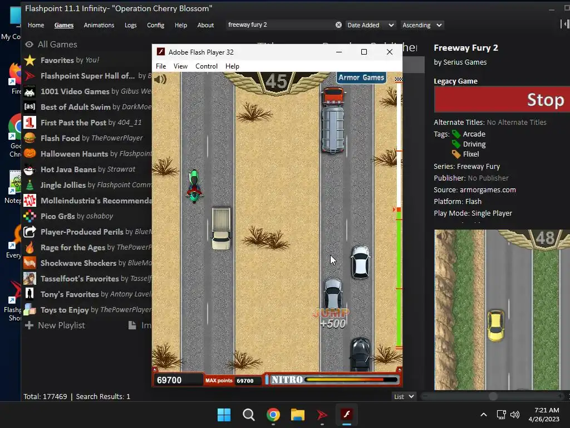
Task: Switch to Adobe Flash Player taskbar icon
Action: click(346, 415)
